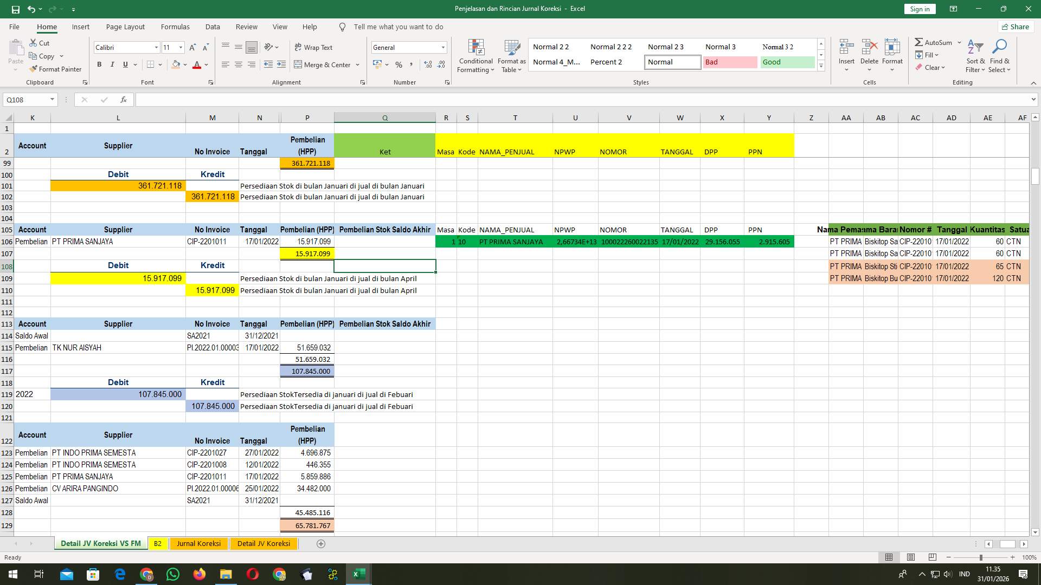Toggle Underline formatting
The height and width of the screenshot is (585, 1041).
click(125, 64)
